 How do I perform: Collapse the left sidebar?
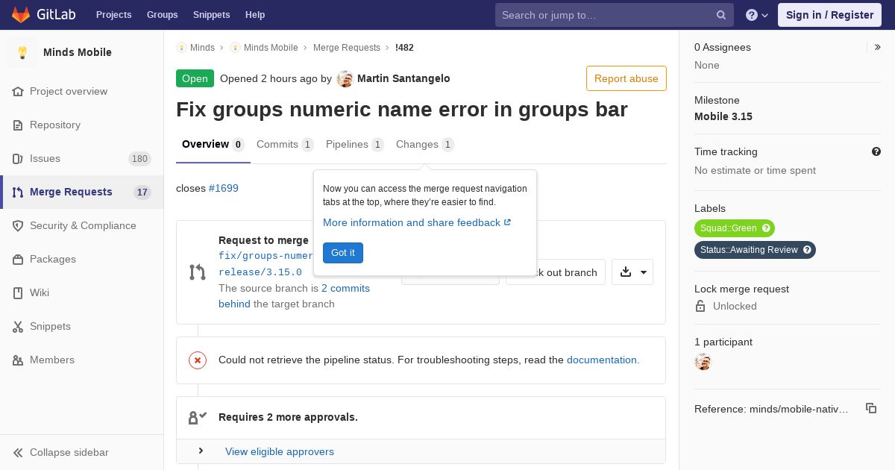[69, 452]
